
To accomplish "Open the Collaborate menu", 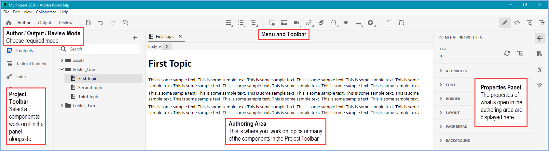I will coord(46,12).
